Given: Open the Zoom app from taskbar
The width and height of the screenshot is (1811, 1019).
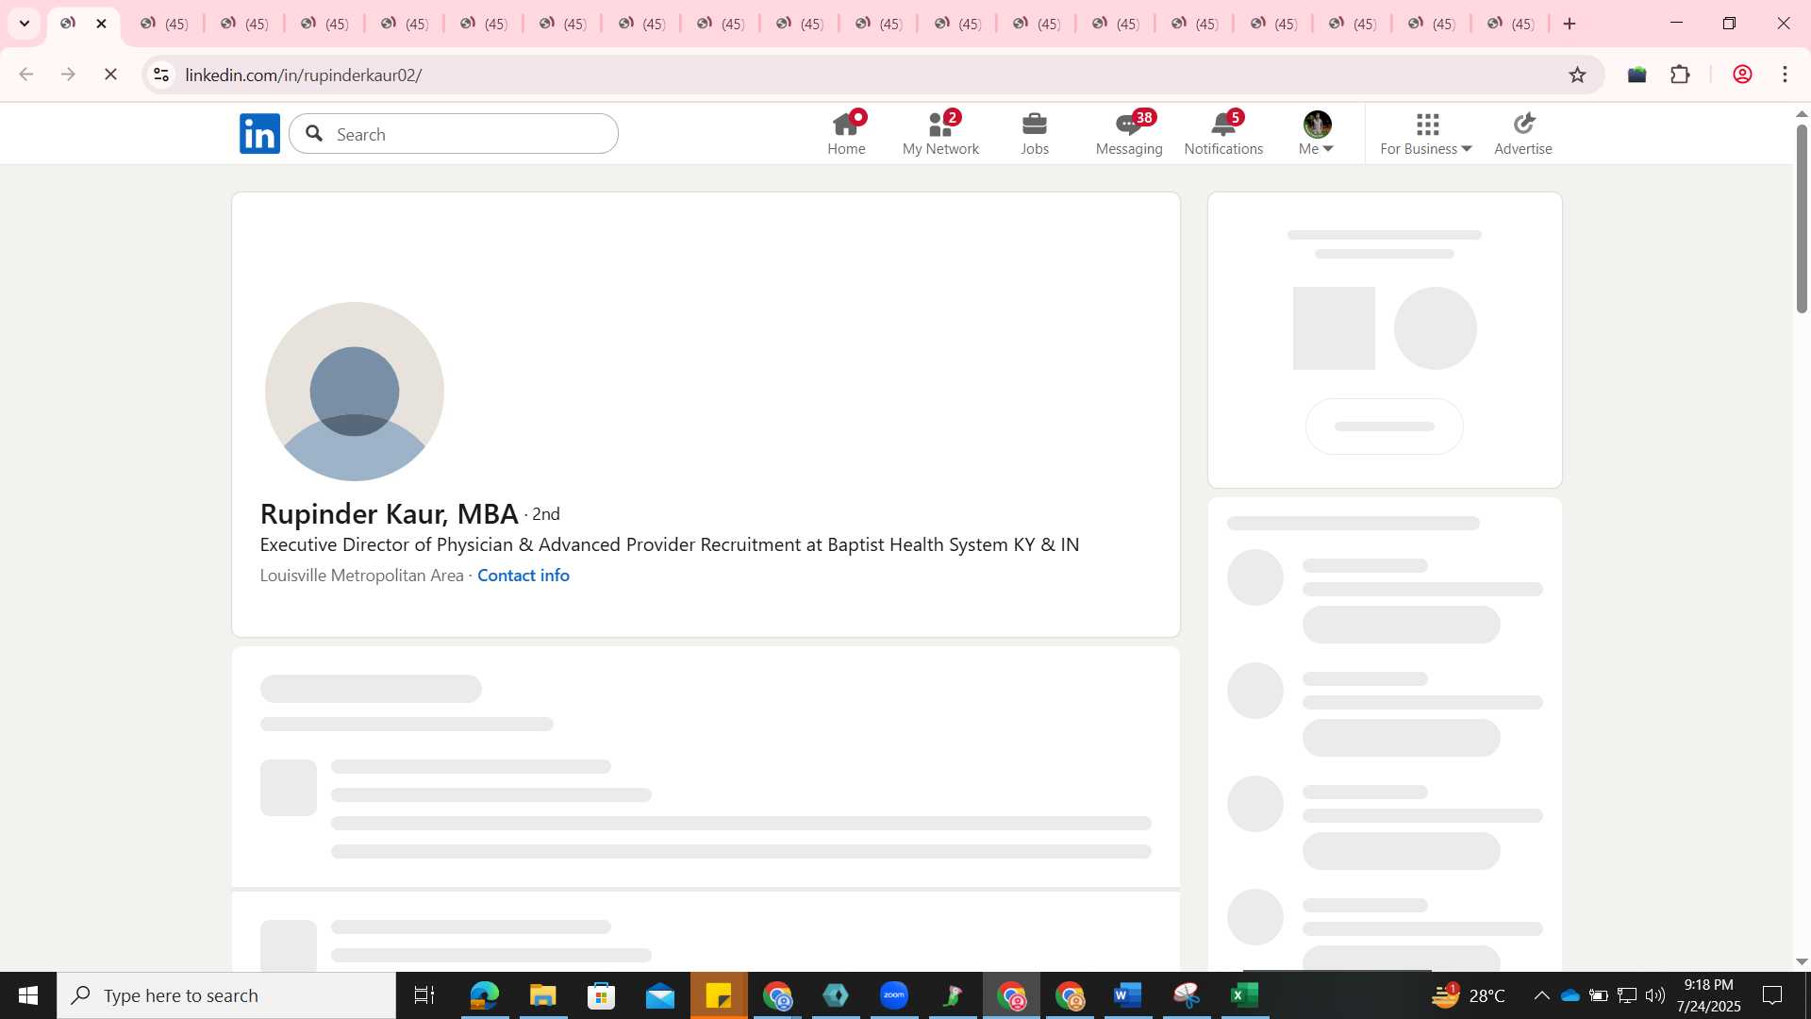Looking at the screenshot, I should click(x=894, y=995).
